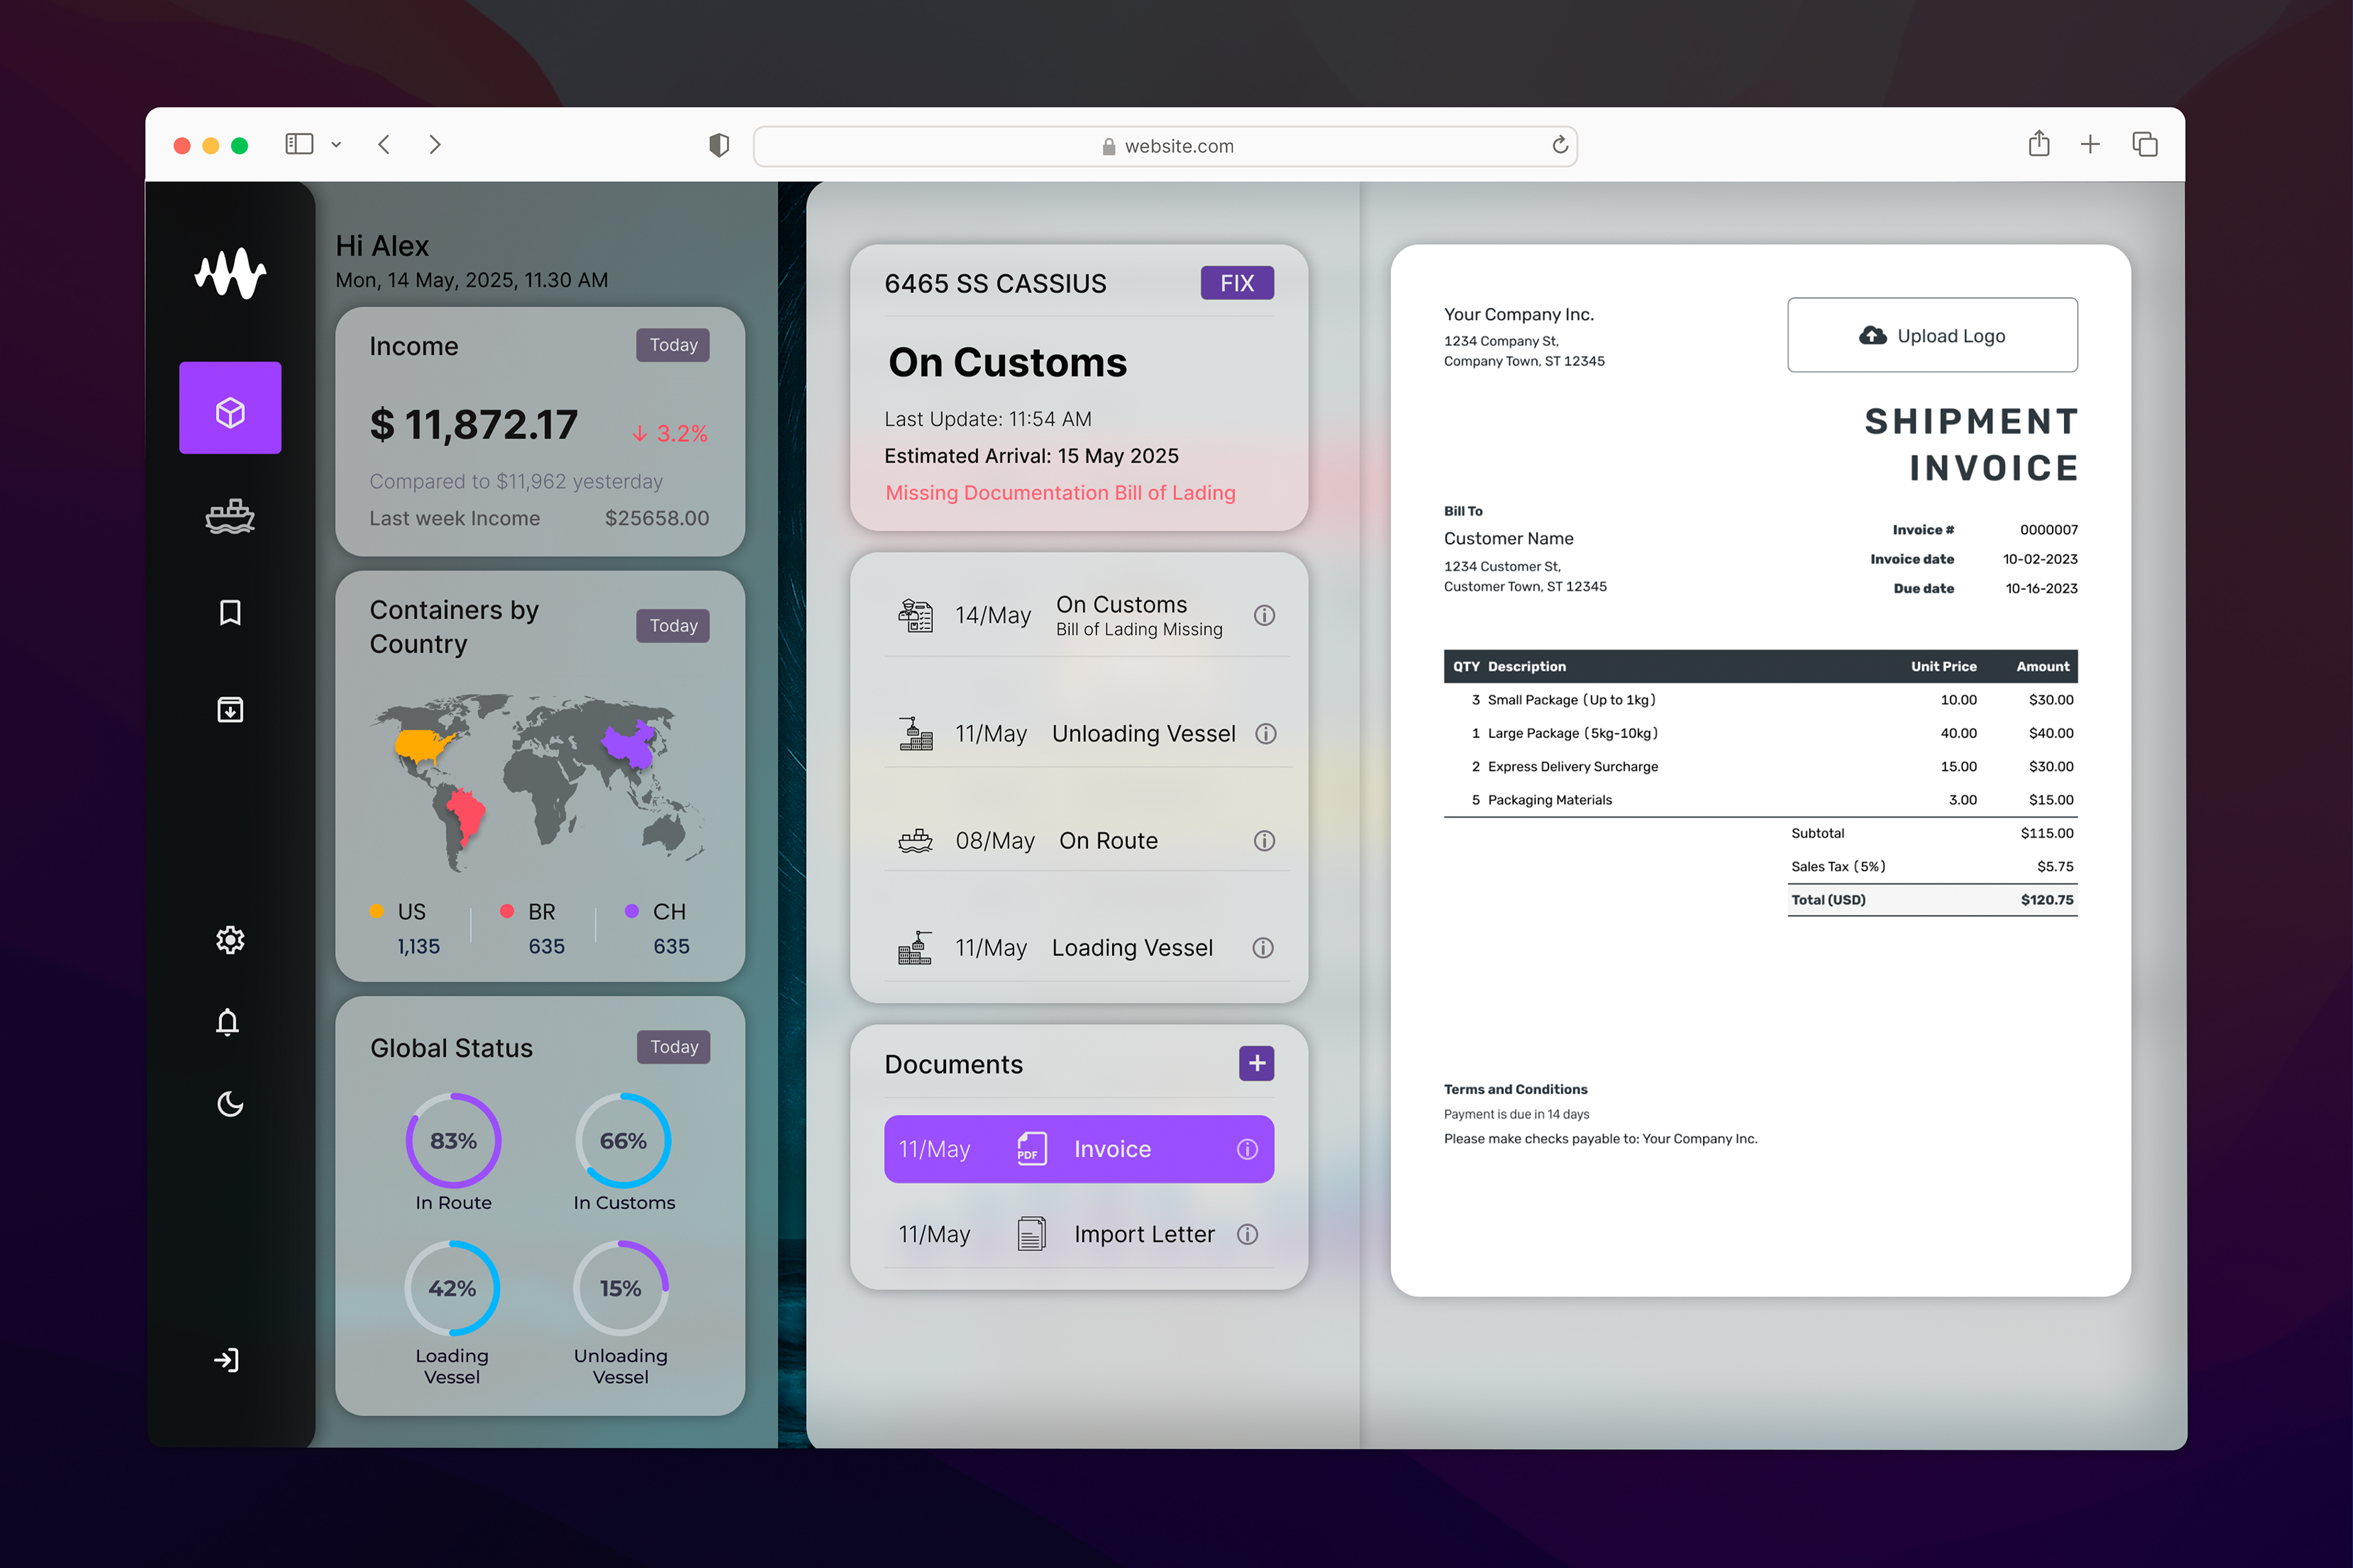Viewport: 2353px width, 1568px height.
Task: Click the highlighted China on the map
Action: coord(628,745)
